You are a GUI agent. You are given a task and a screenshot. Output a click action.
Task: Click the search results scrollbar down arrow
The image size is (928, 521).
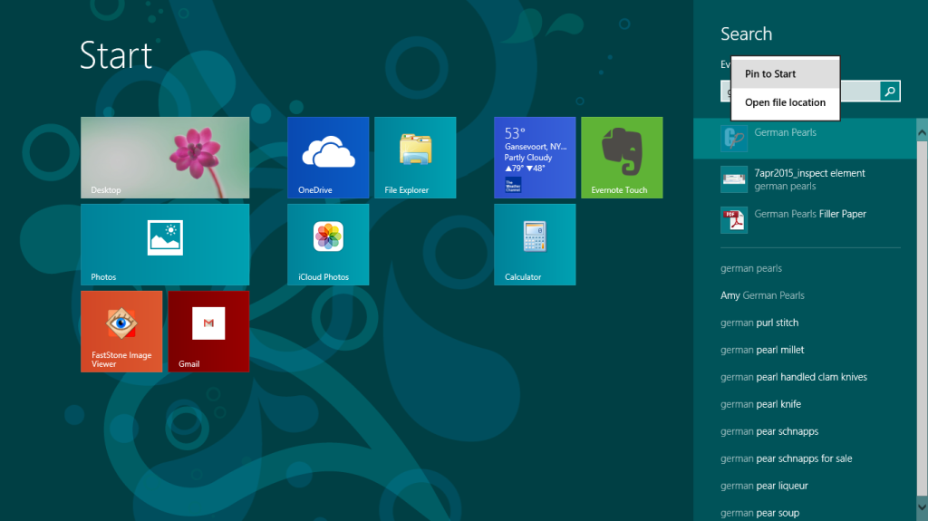(922, 507)
